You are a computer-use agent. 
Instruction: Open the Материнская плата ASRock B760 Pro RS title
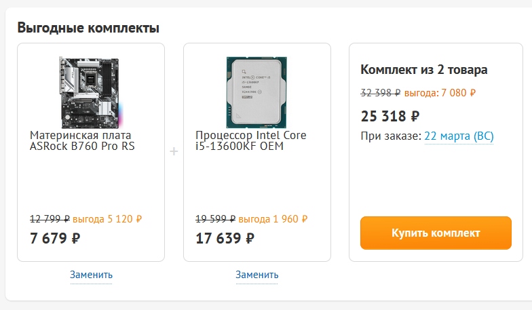click(82, 140)
